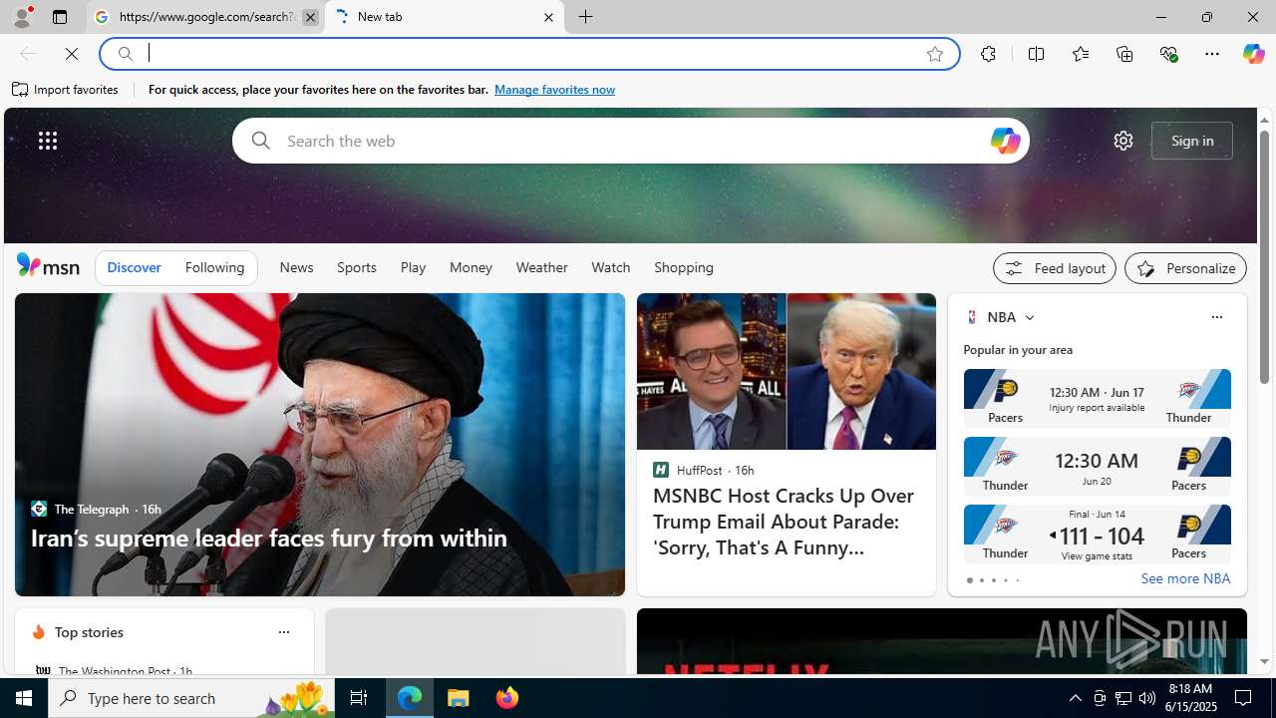Open the Watch section

point(610,267)
